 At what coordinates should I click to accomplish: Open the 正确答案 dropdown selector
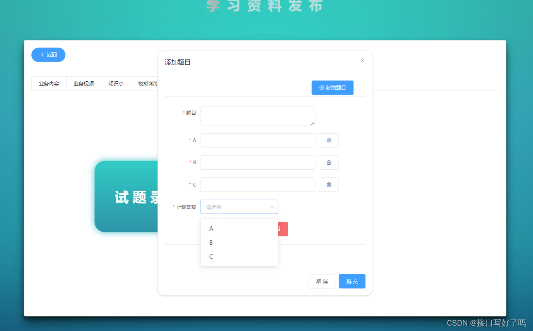click(239, 207)
